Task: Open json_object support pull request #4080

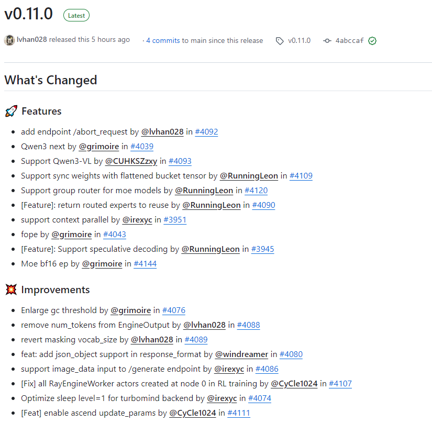Action: click(x=291, y=354)
